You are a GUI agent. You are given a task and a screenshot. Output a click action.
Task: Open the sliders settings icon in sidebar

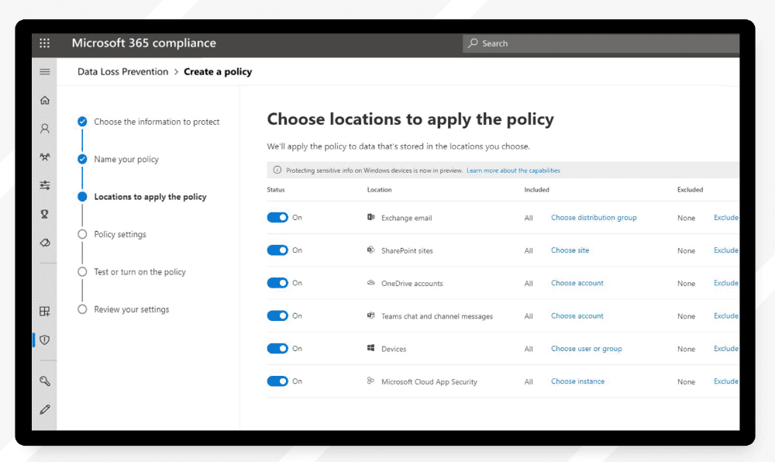pos(44,185)
